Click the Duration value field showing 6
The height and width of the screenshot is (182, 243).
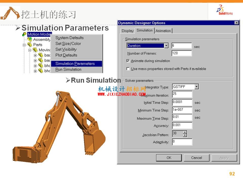tap(182, 45)
